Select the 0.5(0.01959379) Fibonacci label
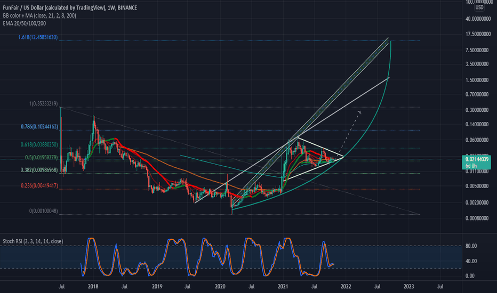This screenshot has height=293, width=497. (42, 158)
